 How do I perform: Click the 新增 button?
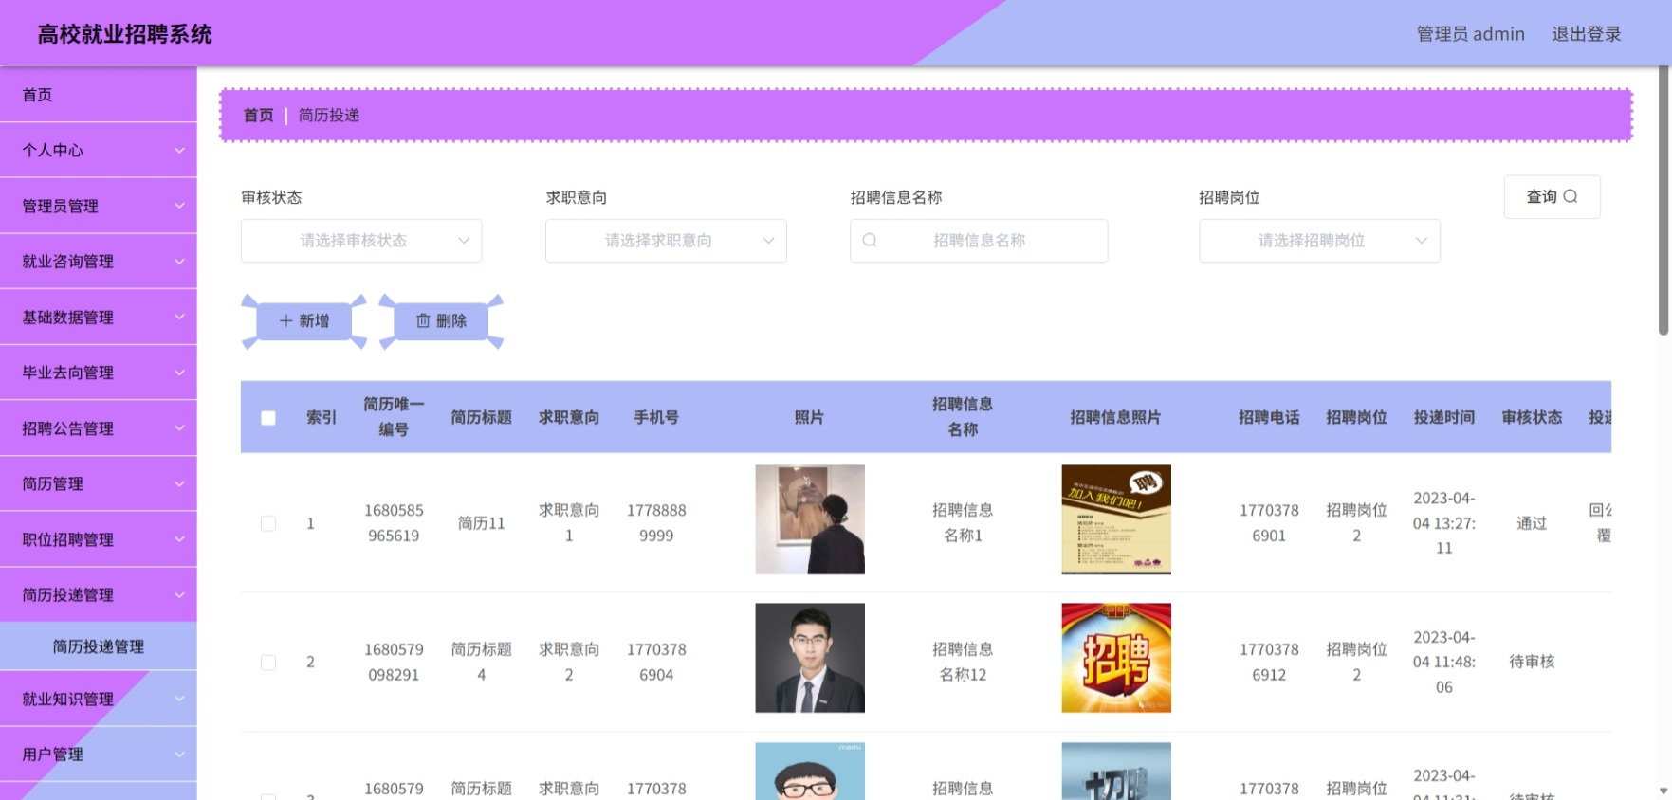point(303,321)
